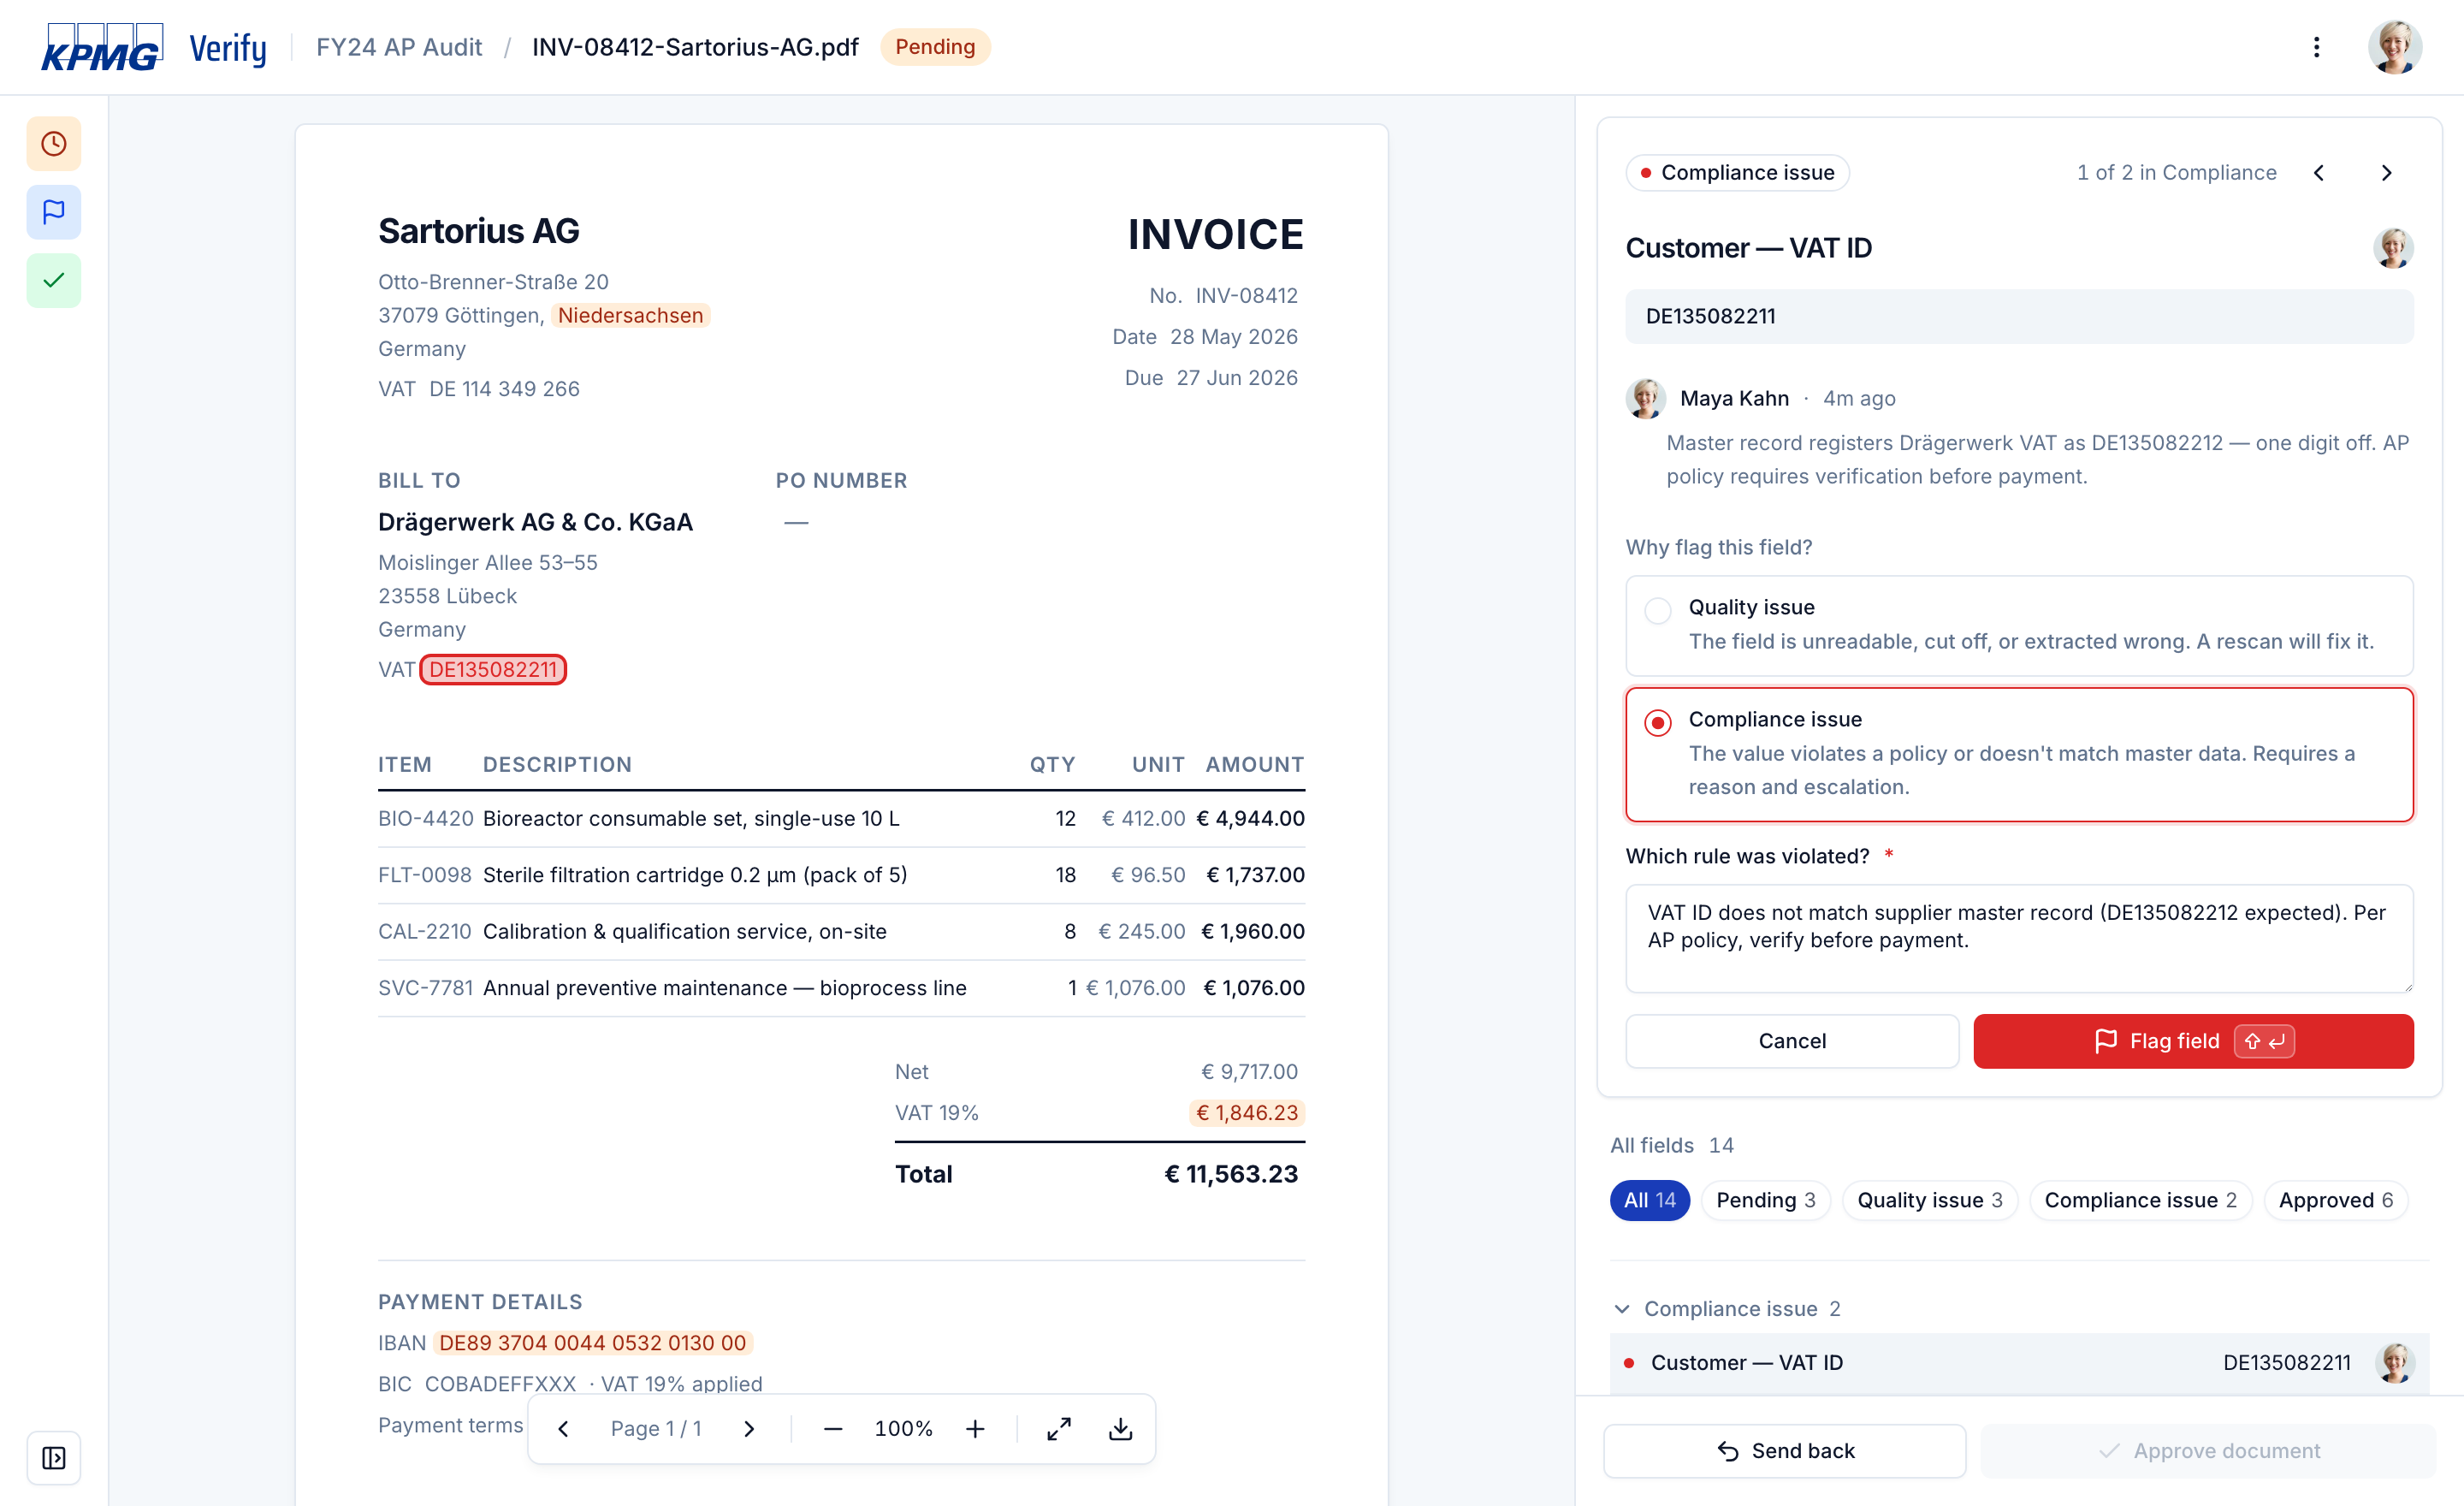
Task: Open the Customer — VAT ID list row
Action: coord(2019,1363)
